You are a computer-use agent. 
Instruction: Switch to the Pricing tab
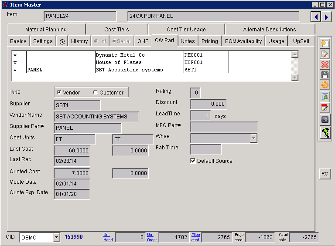coord(209,41)
